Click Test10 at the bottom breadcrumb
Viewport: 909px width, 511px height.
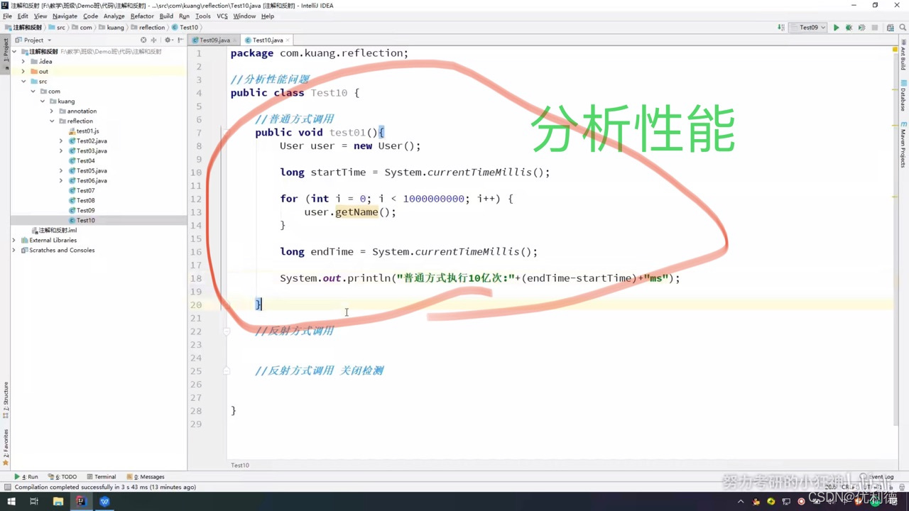coord(239,465)
